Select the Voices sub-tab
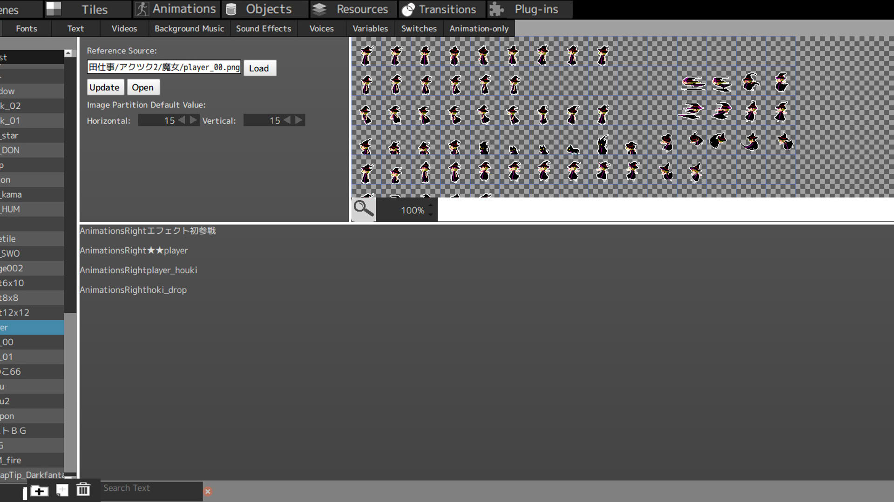 point(321,28)
